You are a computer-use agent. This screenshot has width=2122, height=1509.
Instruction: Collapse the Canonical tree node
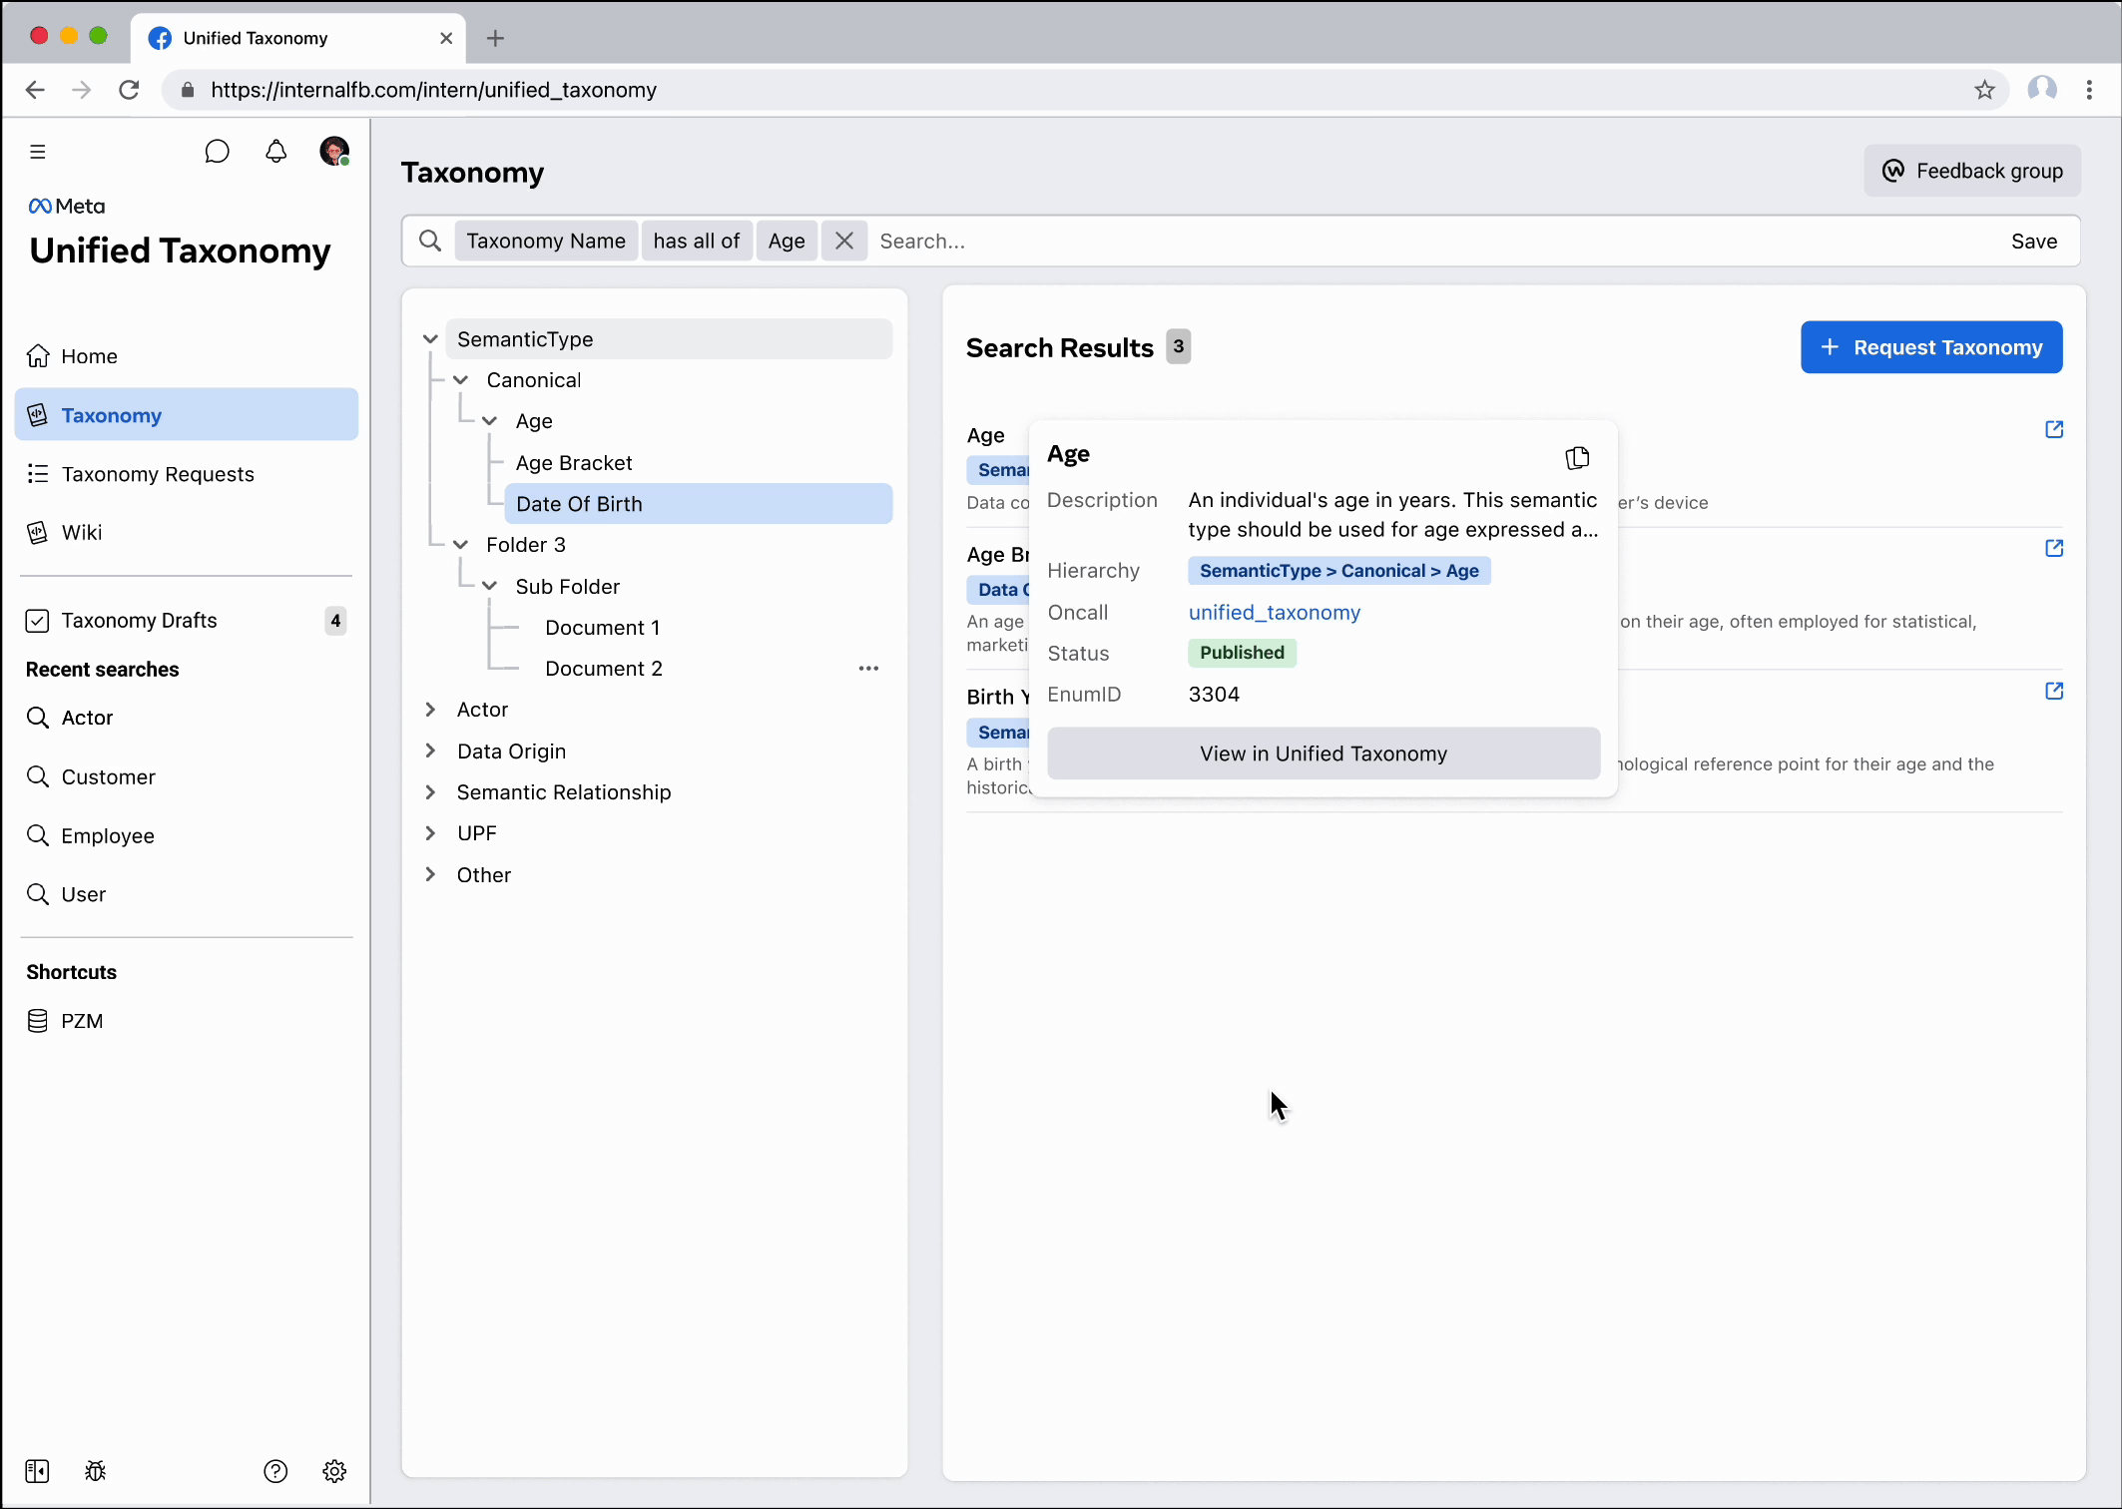(x=460, y=380)
